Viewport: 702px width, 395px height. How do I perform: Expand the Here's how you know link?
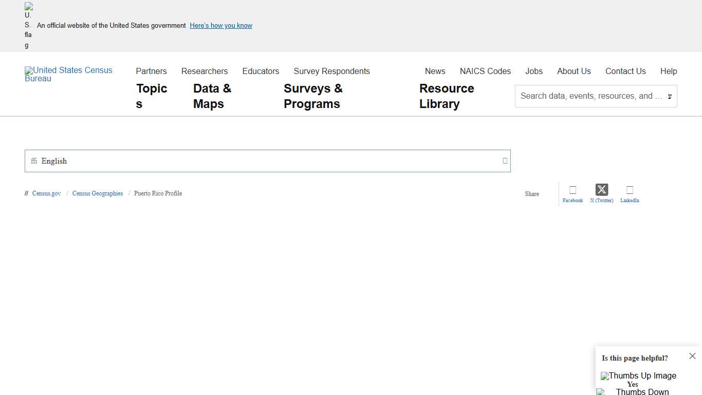221,26
